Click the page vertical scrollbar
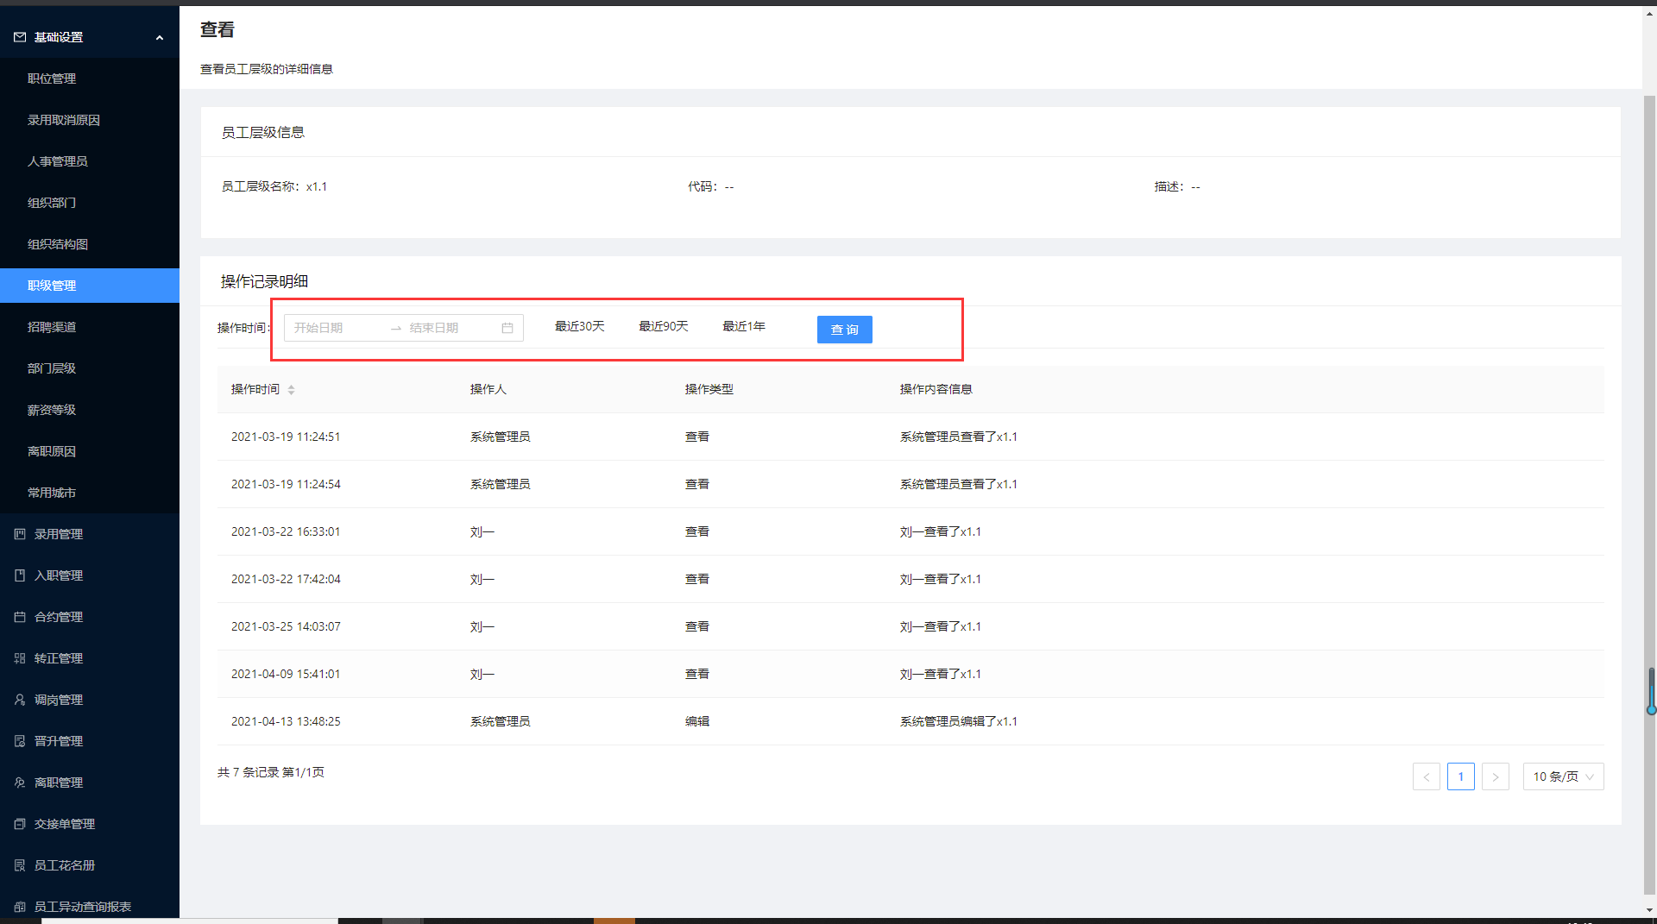Image resolution: width=1657 pixels, height=924 pixels. 1650,496
